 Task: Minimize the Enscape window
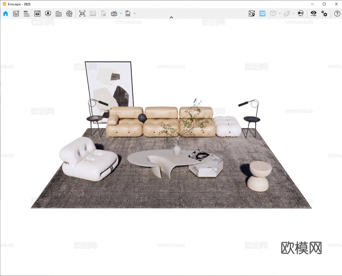click(312, 4)
